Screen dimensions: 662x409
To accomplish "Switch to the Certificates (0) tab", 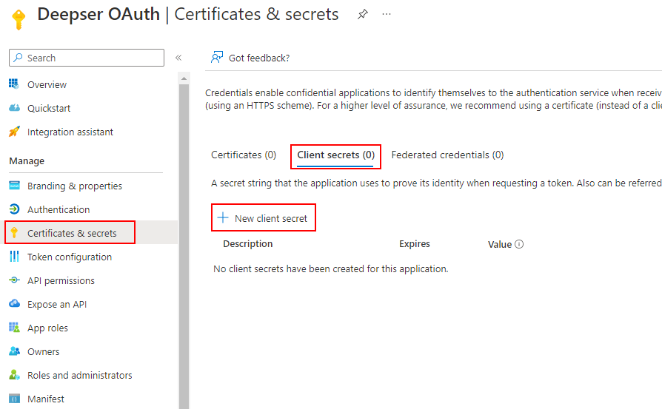I will pyautogui.click(x=244, y=155).
